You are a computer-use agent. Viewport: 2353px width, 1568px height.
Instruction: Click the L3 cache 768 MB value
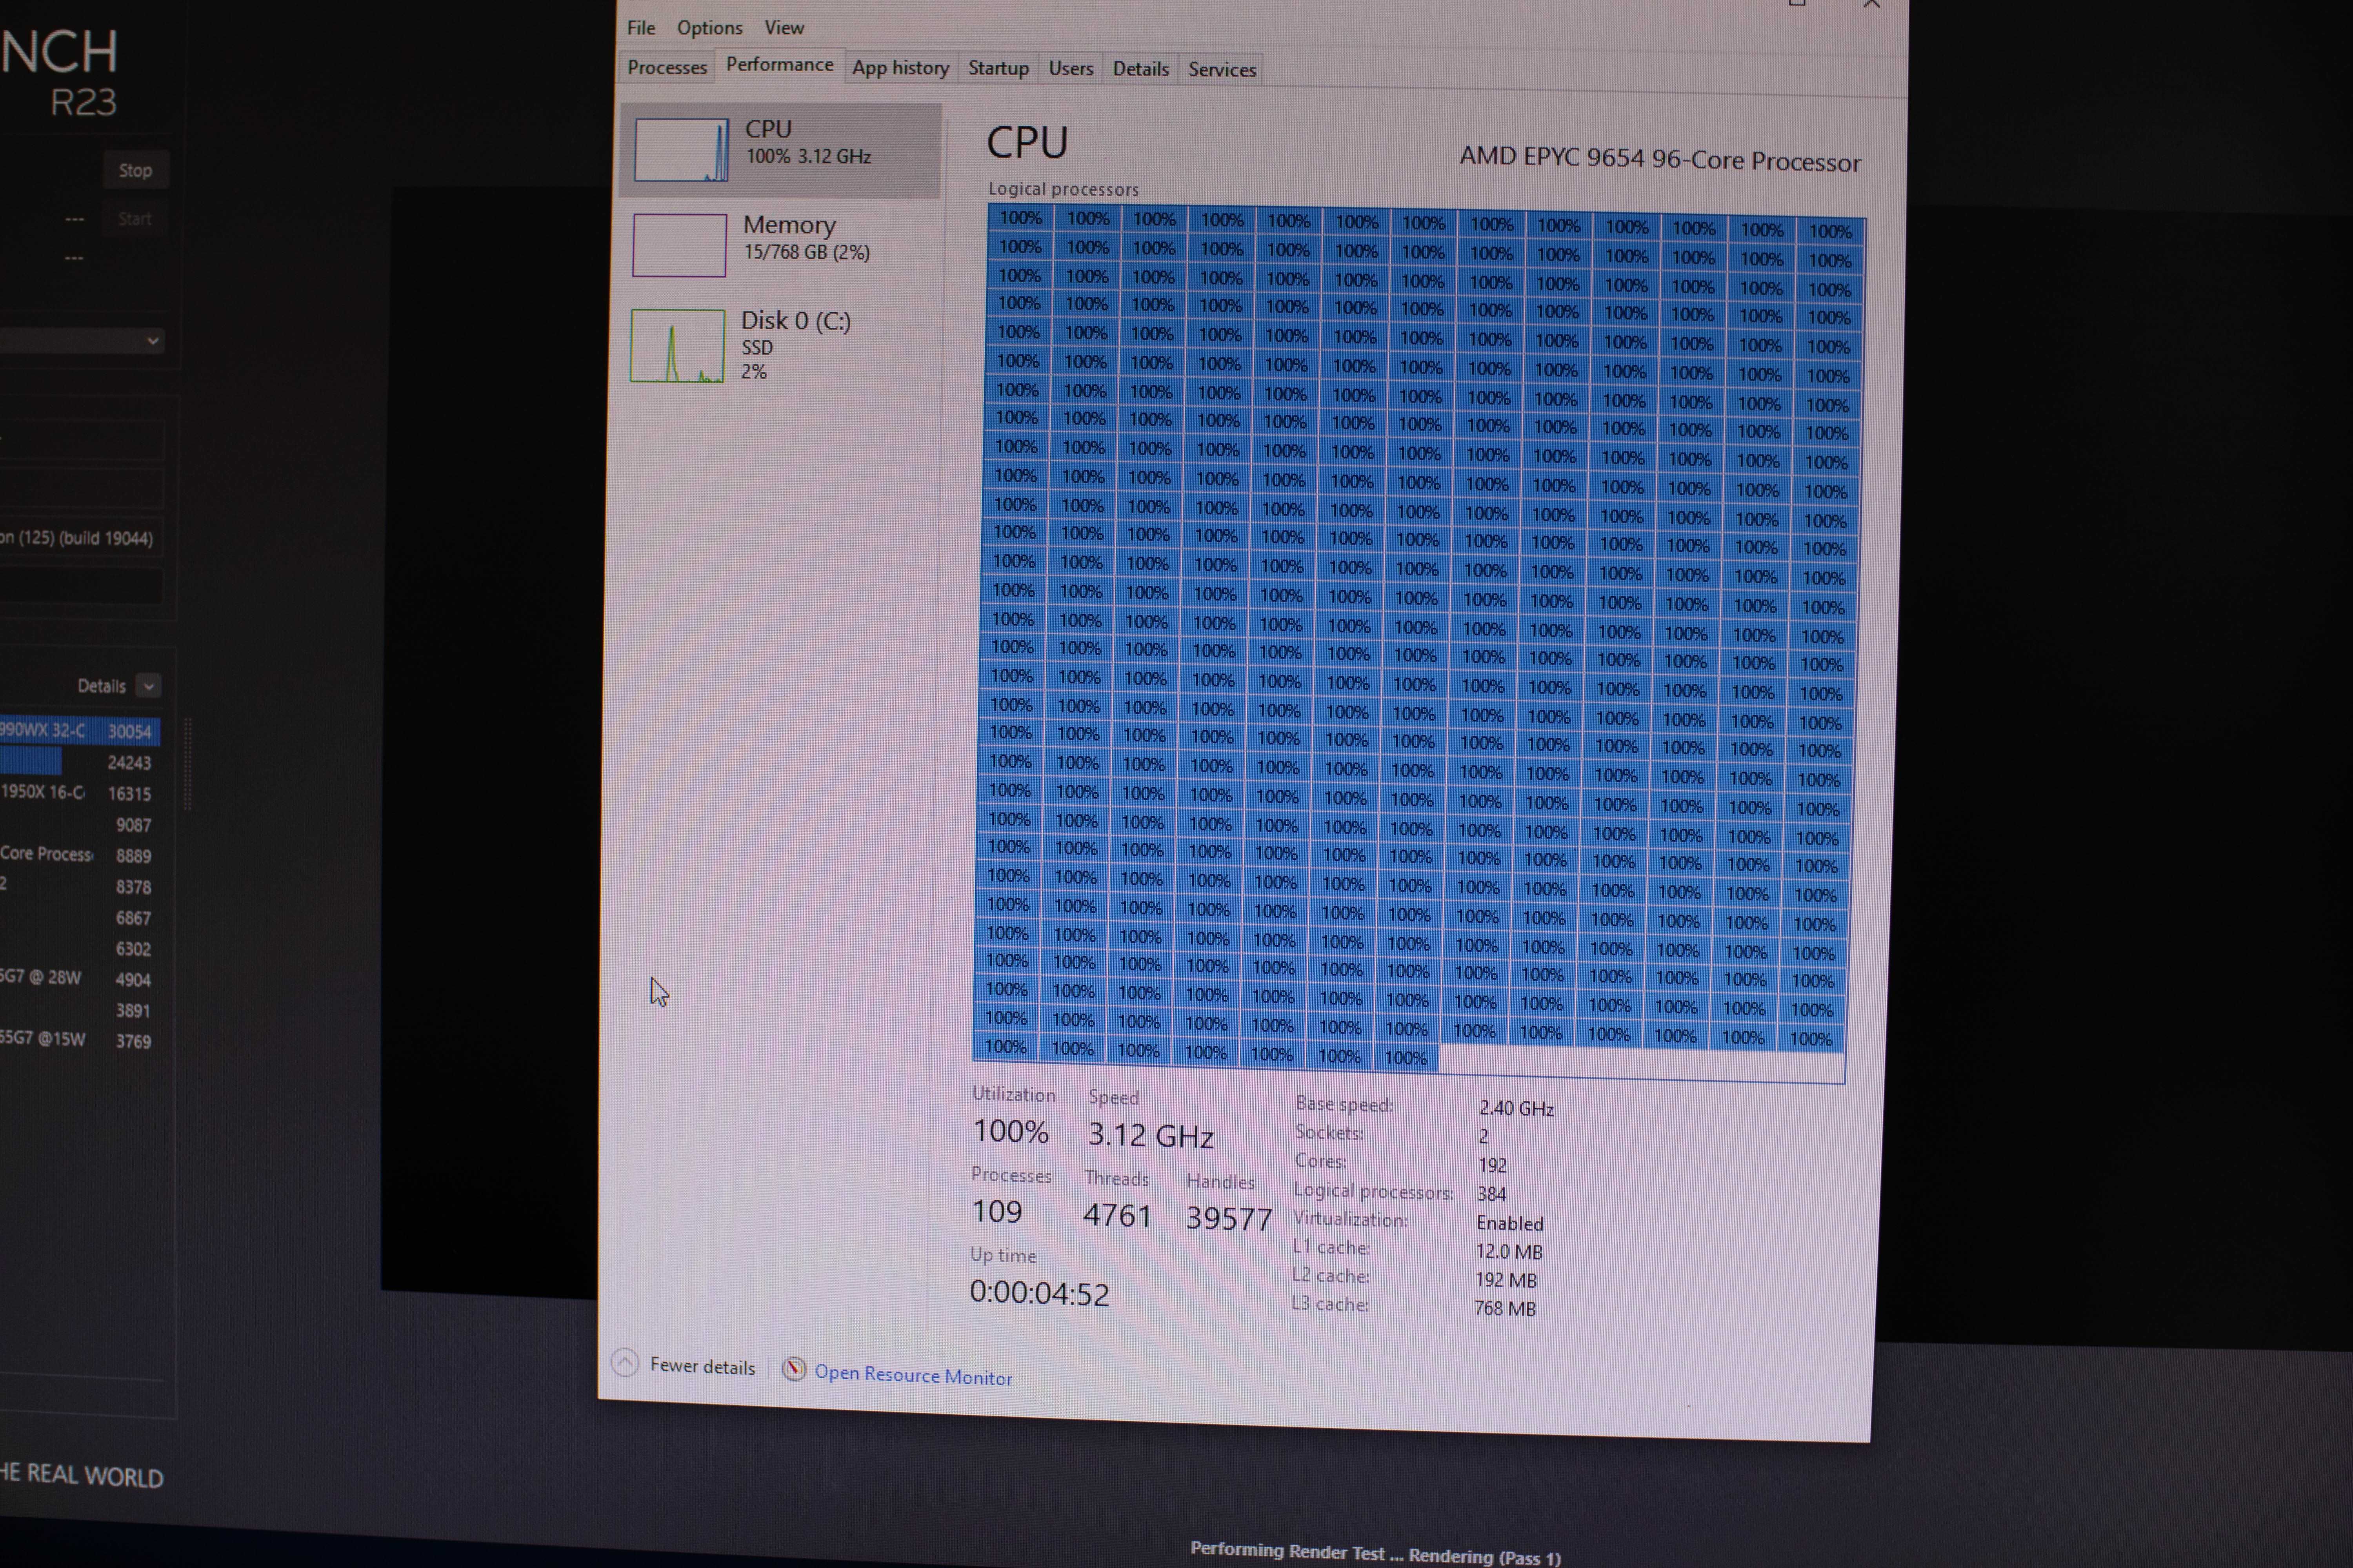pyautogui.click(x=1505, y=1308)
